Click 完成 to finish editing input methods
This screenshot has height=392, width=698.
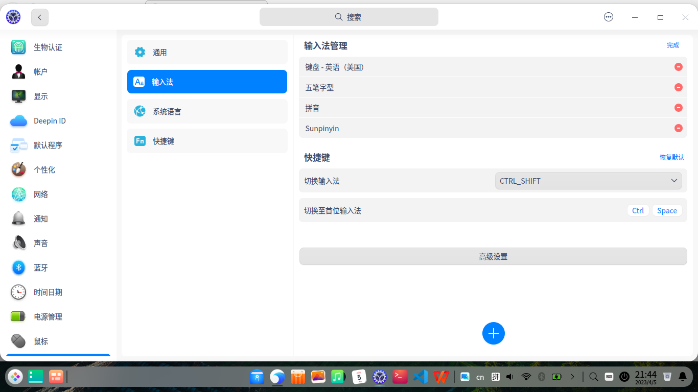[673, 45]
